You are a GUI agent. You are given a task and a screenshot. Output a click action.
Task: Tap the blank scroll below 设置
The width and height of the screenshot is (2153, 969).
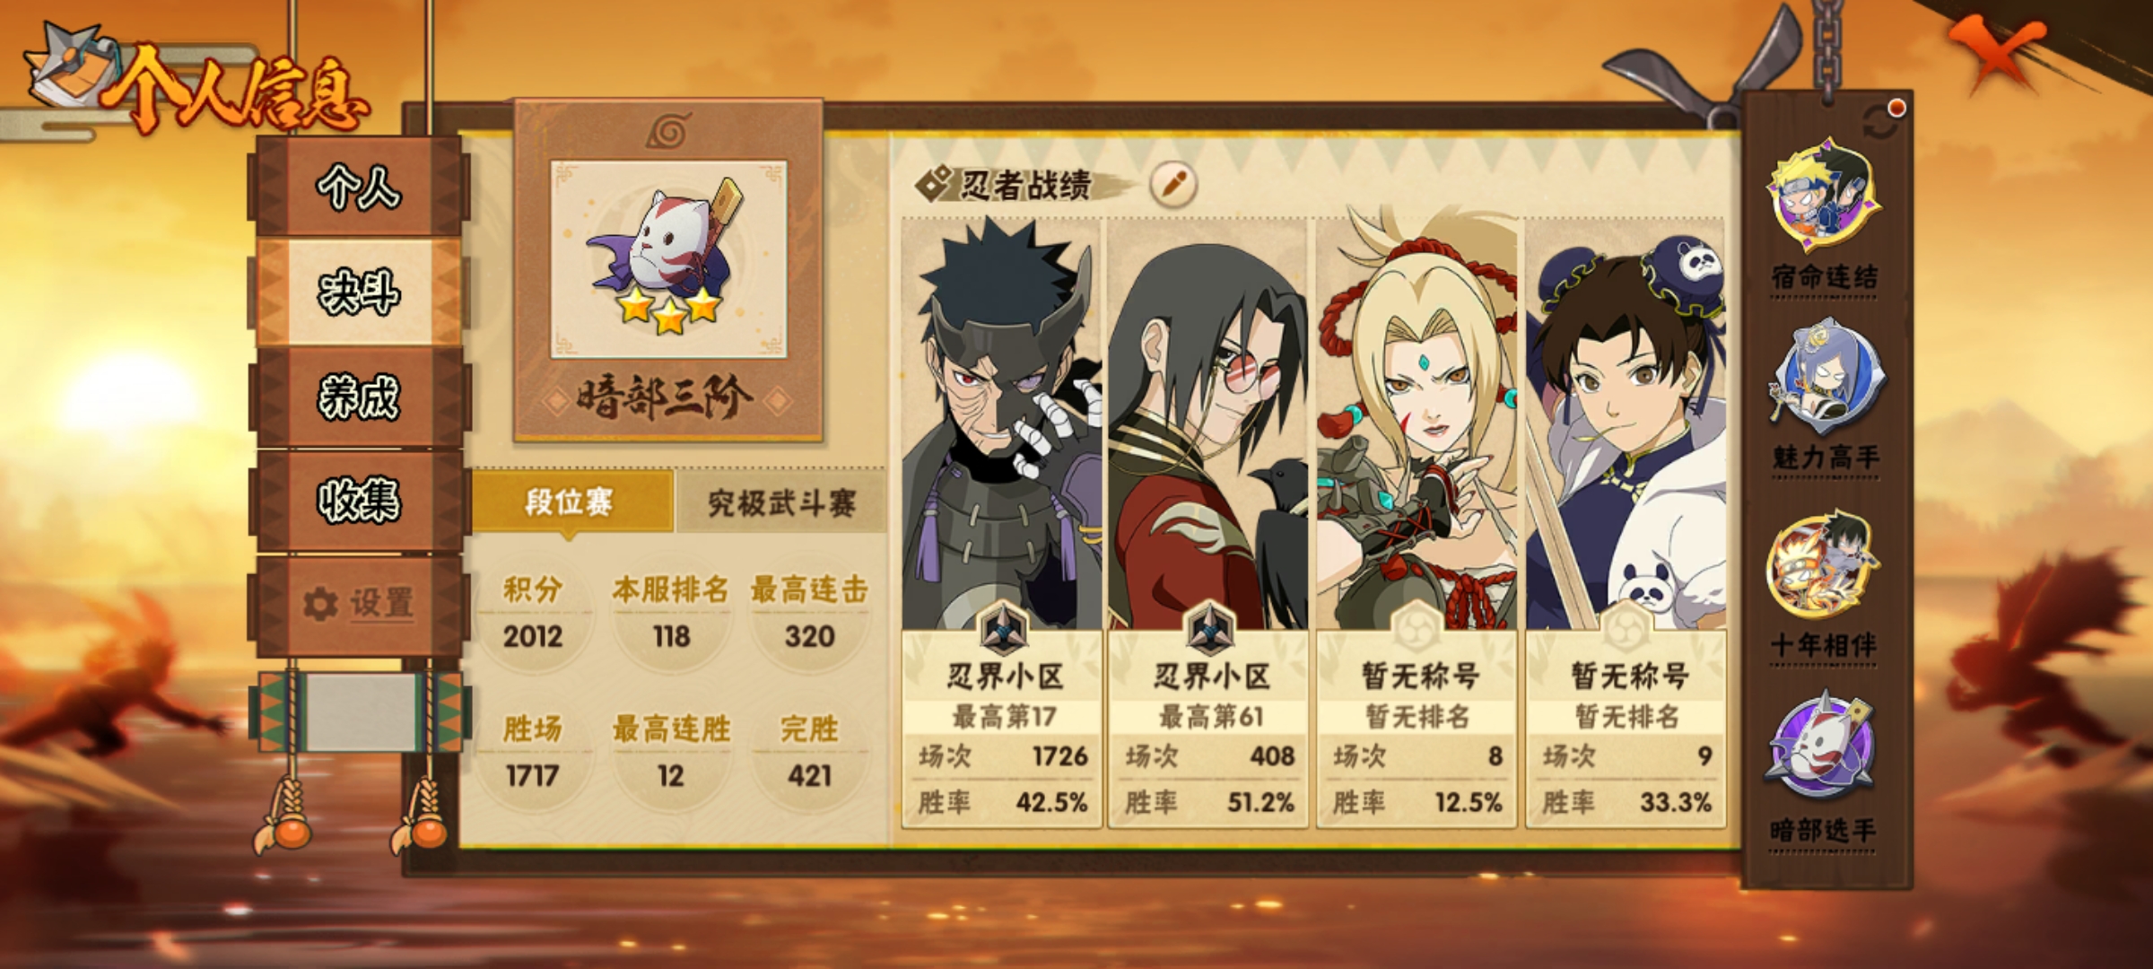[361, 712]
